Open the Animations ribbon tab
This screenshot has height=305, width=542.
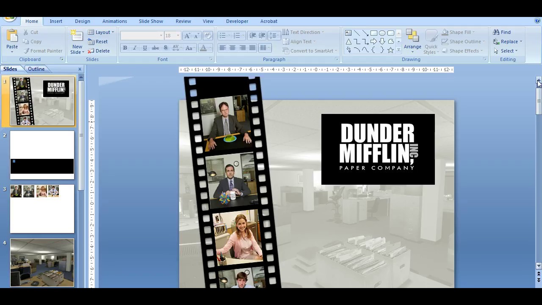tap(115, 21)
